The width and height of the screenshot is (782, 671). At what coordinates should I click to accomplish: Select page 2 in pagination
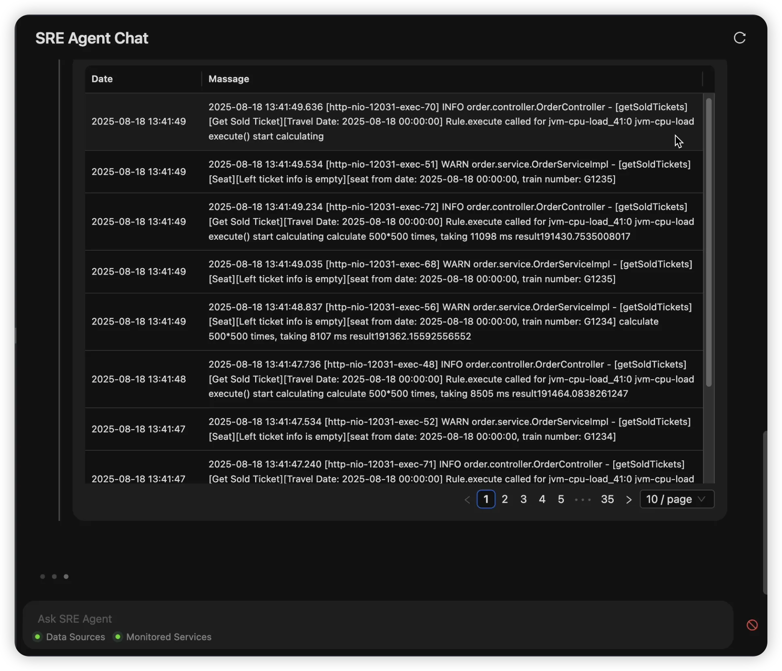pos(505,499)
